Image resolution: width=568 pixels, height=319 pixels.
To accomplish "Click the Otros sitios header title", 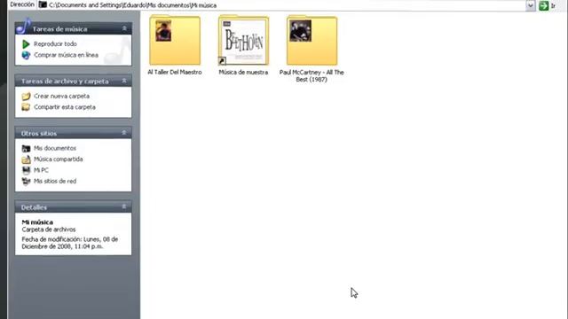I will pyautogui.click(x=39, y=134).
